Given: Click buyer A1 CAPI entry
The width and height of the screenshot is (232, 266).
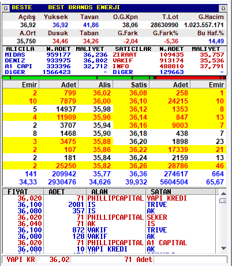Looking at the screenshot, I should pyautogui.click(x=18, y=66).
